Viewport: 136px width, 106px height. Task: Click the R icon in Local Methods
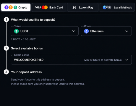pyautogui.click(x=107, y=7)
